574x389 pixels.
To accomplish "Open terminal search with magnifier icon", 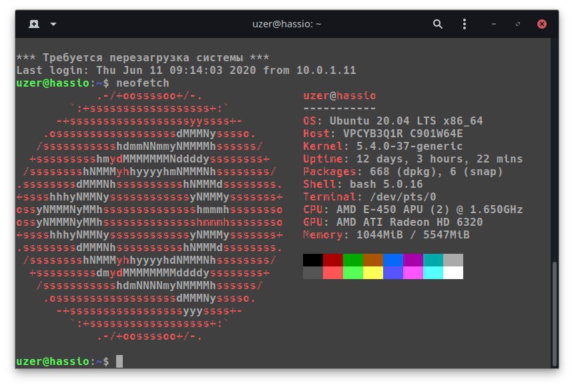I will click(x=437, y=24).
